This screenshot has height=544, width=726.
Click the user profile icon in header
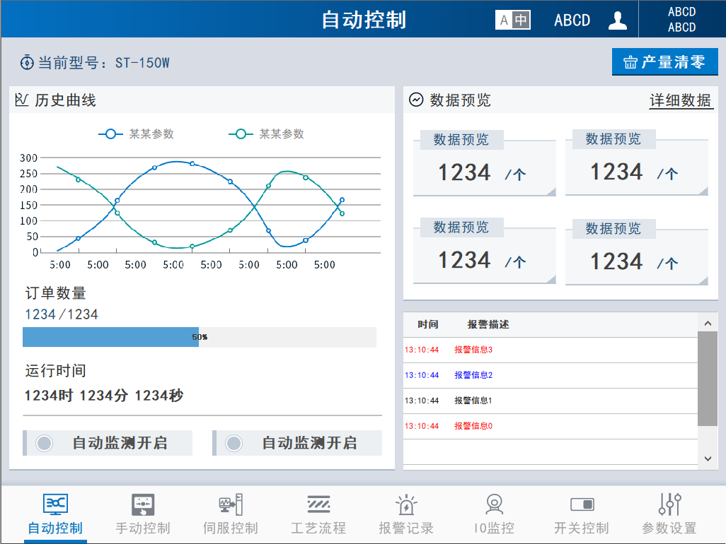(x=618, y=20)
